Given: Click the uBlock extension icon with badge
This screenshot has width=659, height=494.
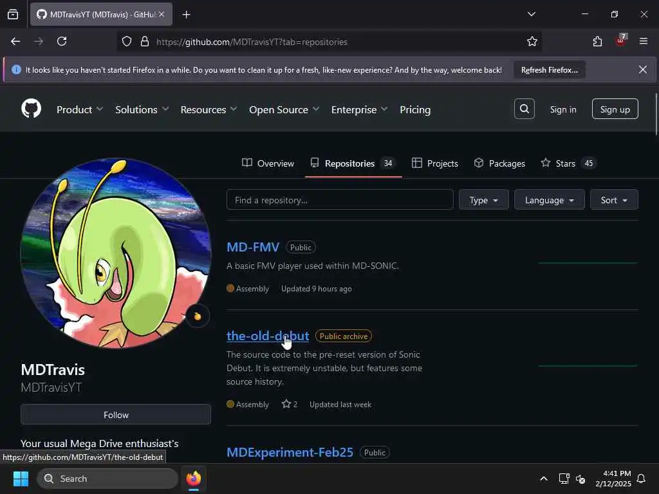Looking at the screenshot, I should click(621, 41).
